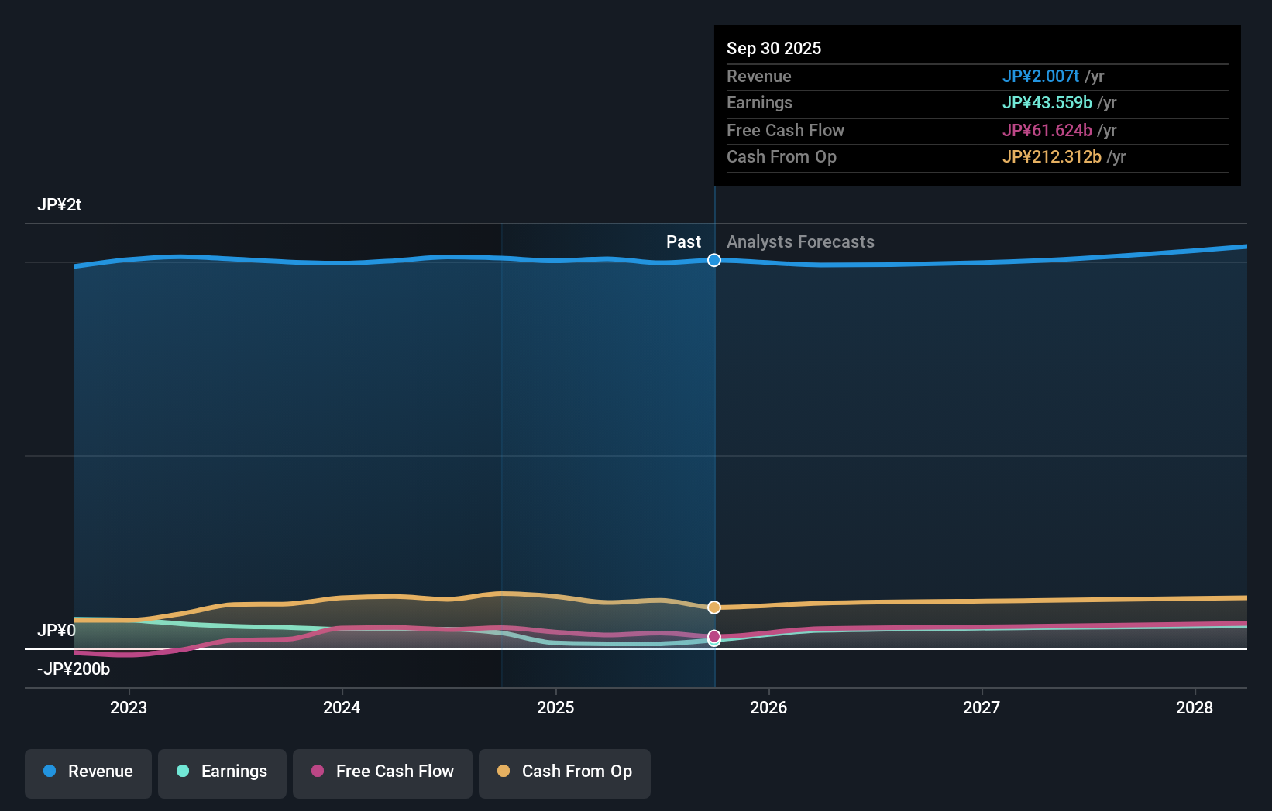Image resolution: width=1272 pixels, height=811 pixels.
Task: Switch to the Analysts Forecasts section
Action: coord(800,242)
